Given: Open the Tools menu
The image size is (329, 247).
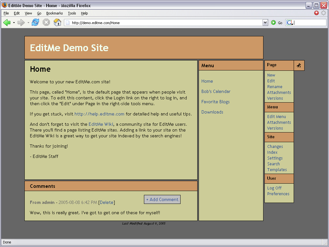Looking at the screenshot, I should click(72, 13).
